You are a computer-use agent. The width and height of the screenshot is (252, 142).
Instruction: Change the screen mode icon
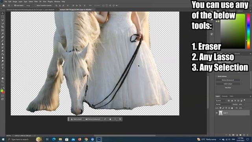pos(2,99)
